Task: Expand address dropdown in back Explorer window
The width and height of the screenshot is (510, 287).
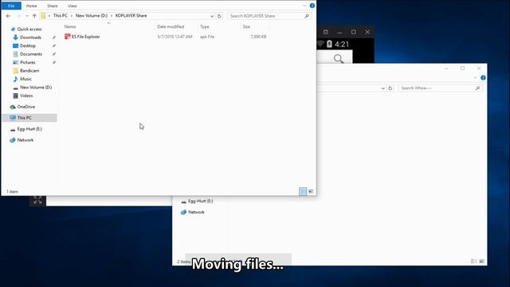Action: point(382,88)
